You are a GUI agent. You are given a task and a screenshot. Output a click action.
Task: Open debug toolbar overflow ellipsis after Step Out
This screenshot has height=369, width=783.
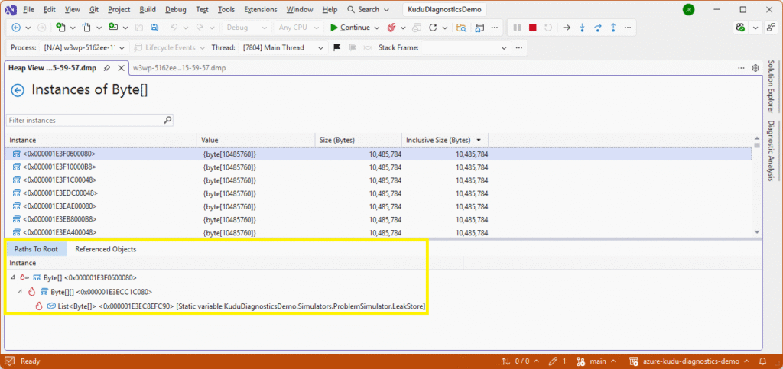click(x=629, y=28)
